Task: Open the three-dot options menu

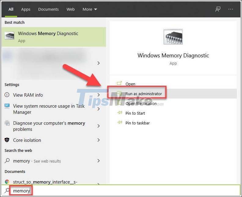Action: coord(231,9)
